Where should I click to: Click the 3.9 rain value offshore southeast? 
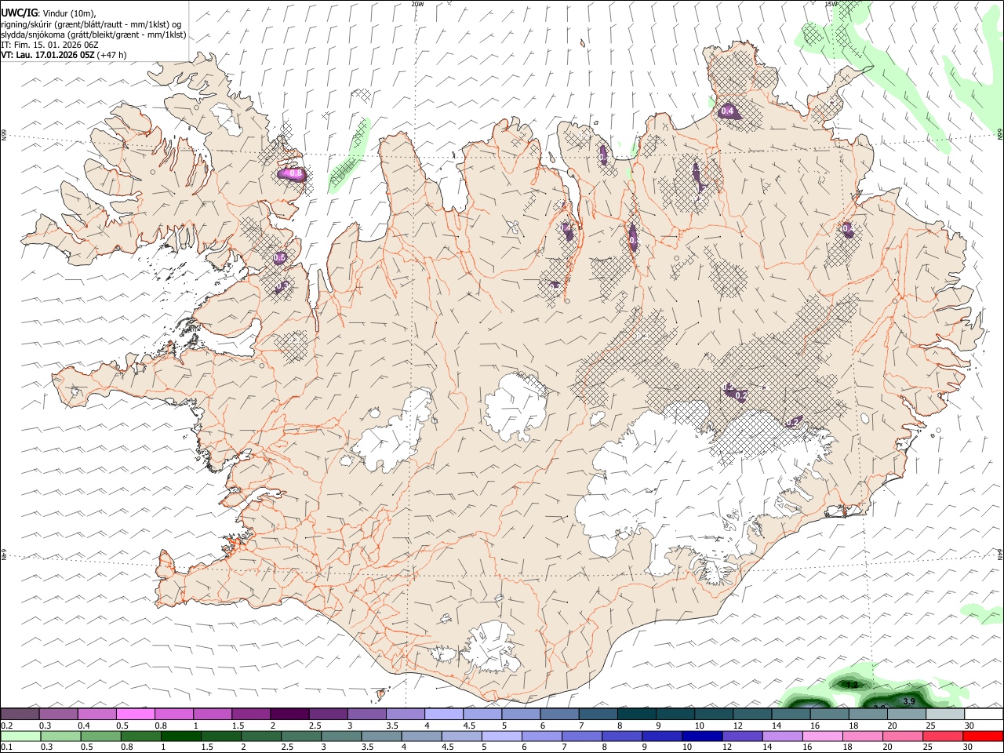[x=909, y=700]
